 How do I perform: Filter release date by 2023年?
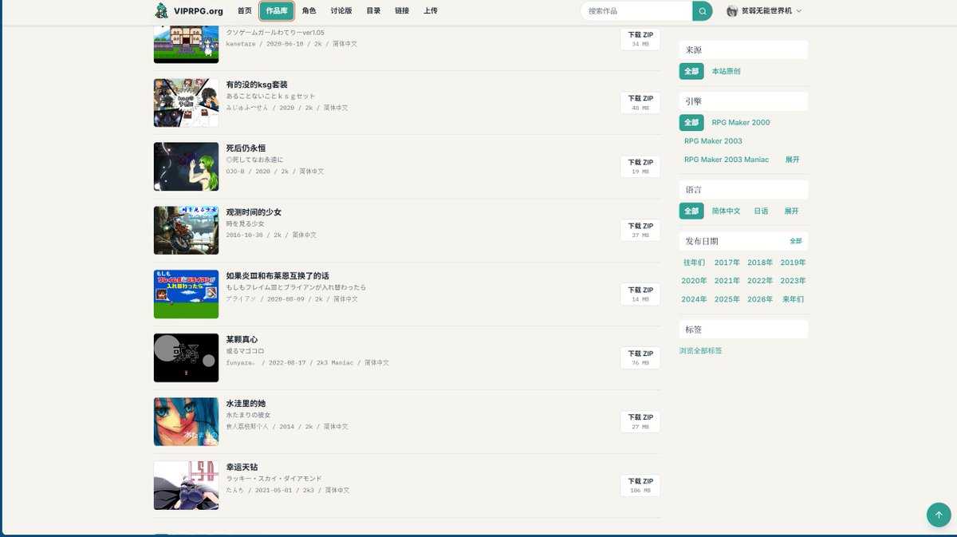coord(793,281)
